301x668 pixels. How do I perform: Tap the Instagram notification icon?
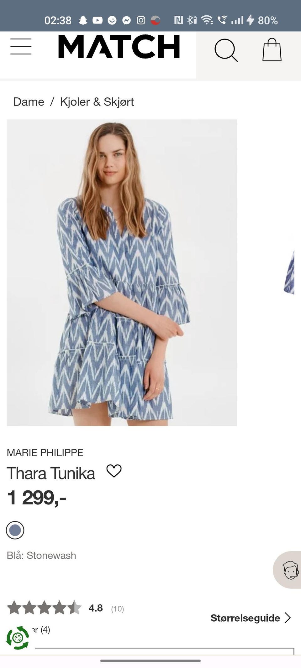click(x=141, y=20)
